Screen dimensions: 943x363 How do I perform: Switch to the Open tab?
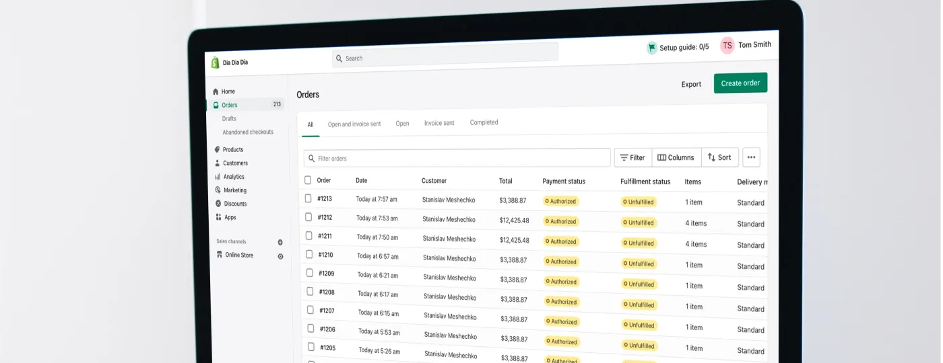402,124
